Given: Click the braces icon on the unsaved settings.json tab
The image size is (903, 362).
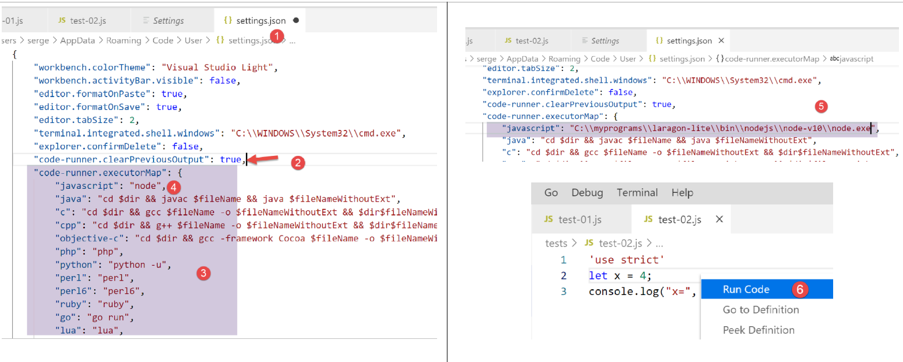Looking at the screenshot, I should 227,21.
